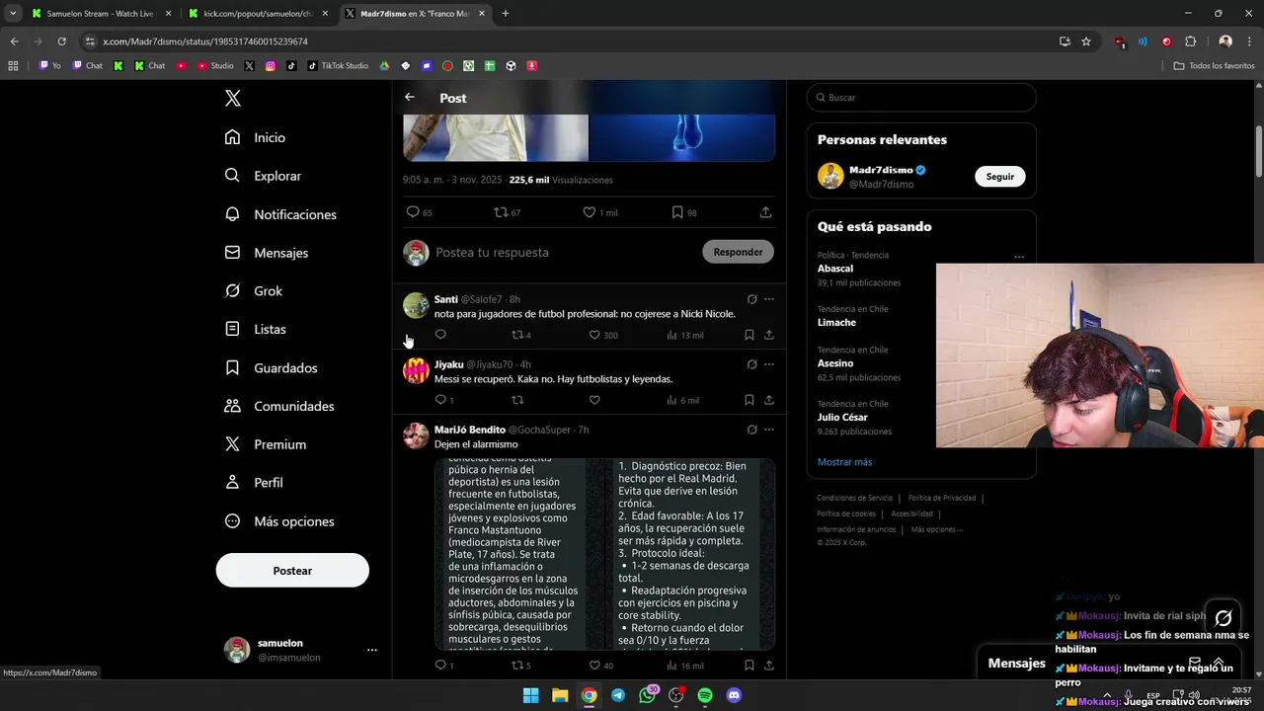Click the X logo in the sidebar
This screenshot has width=1264, height=711.
click(233, 98)
